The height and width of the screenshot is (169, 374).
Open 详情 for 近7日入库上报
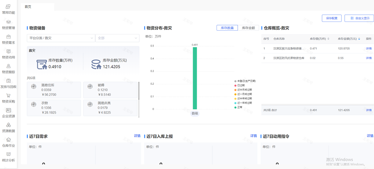pyautogui.click(x=253, y=136)
